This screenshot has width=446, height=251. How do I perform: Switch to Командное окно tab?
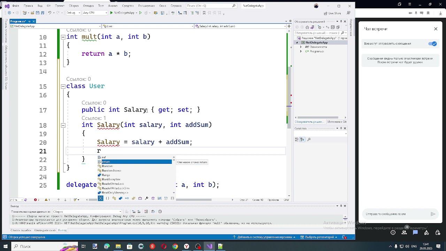45,230
